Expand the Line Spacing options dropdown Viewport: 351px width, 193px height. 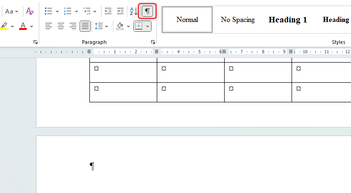coord(107,26)
